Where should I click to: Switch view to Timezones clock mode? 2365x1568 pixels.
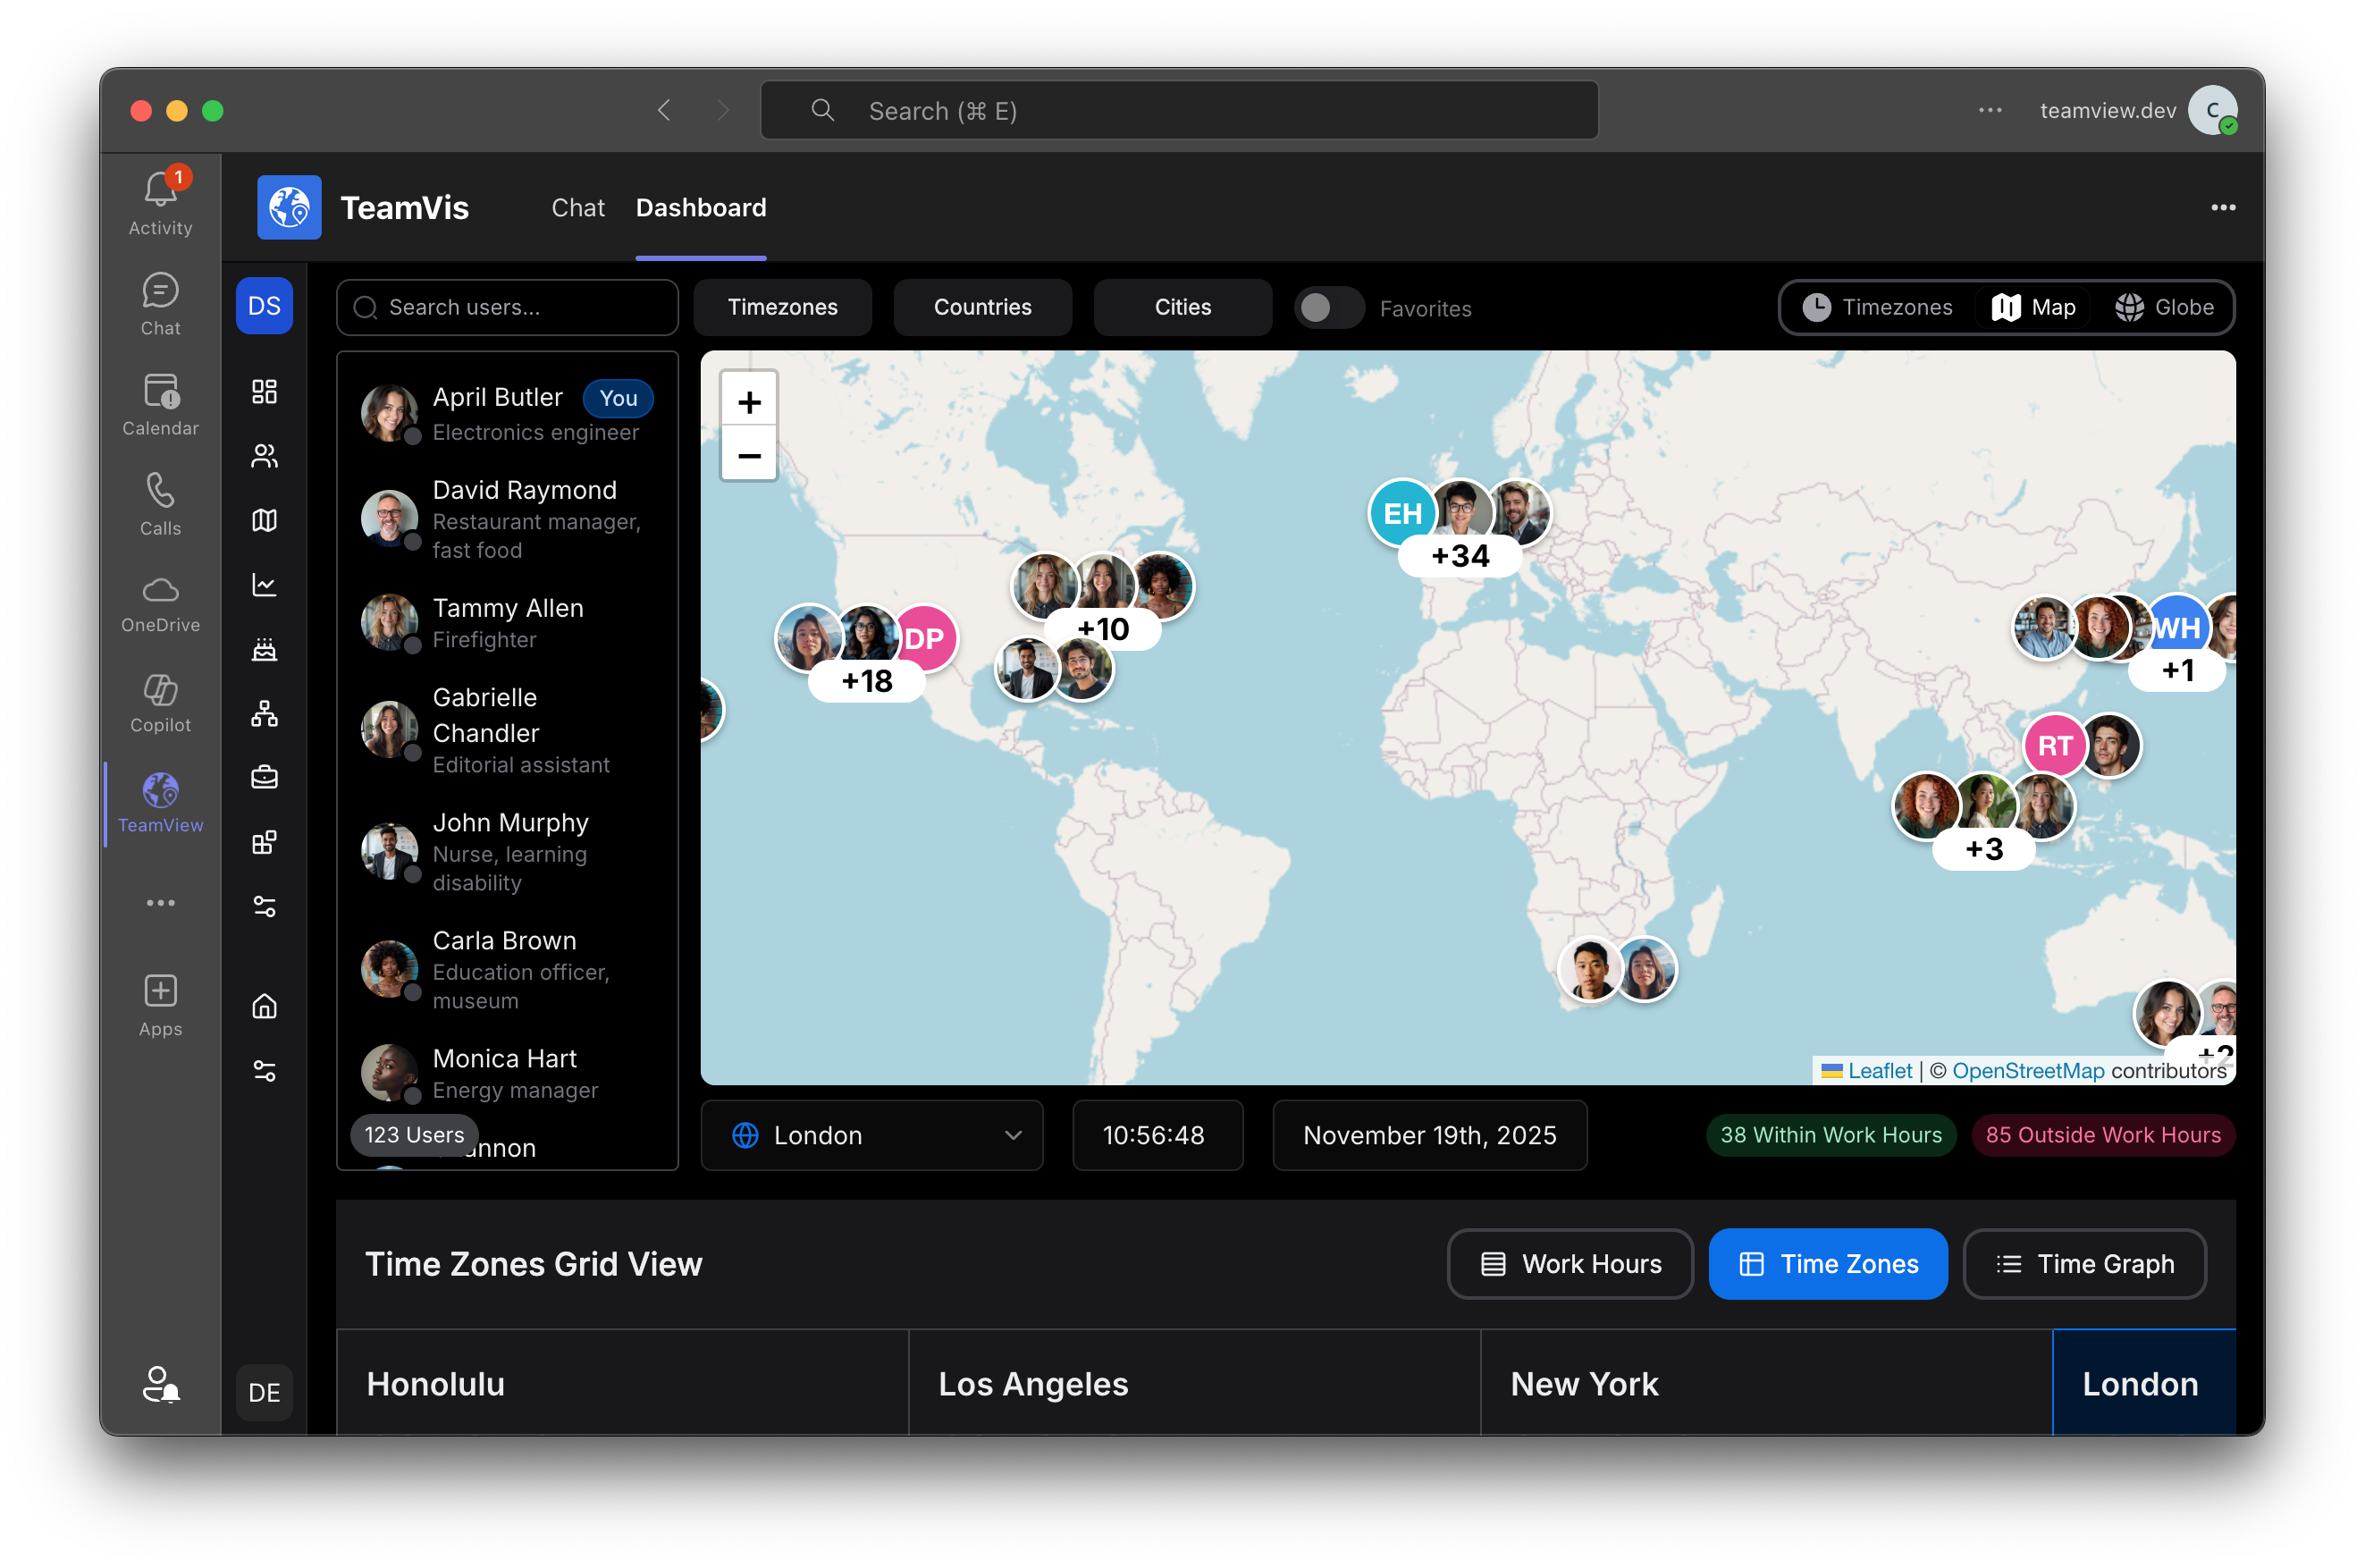[x=1876, y=307]
